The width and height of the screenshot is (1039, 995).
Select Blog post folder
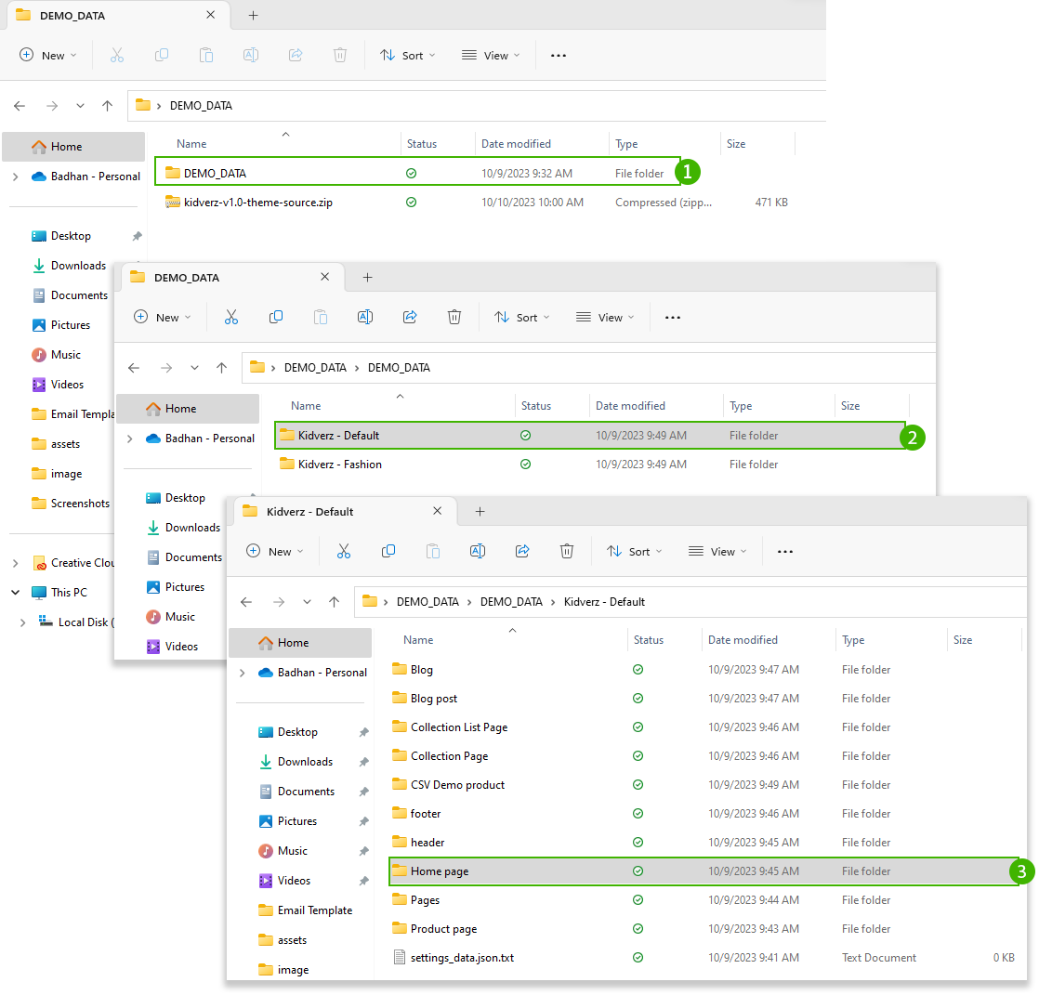(433, 699)
